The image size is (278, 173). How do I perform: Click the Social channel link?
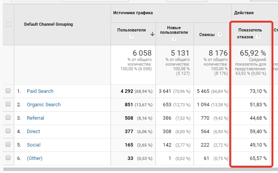pos(33,145)
